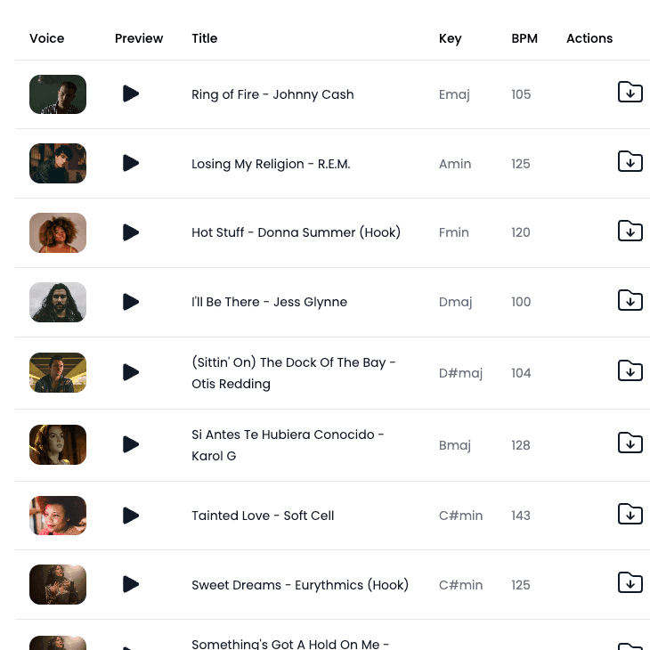This screenshot has height=650, width=650.
Task: Open voice thumbnail for Ring of Fire
Action: tap(58, 94)
